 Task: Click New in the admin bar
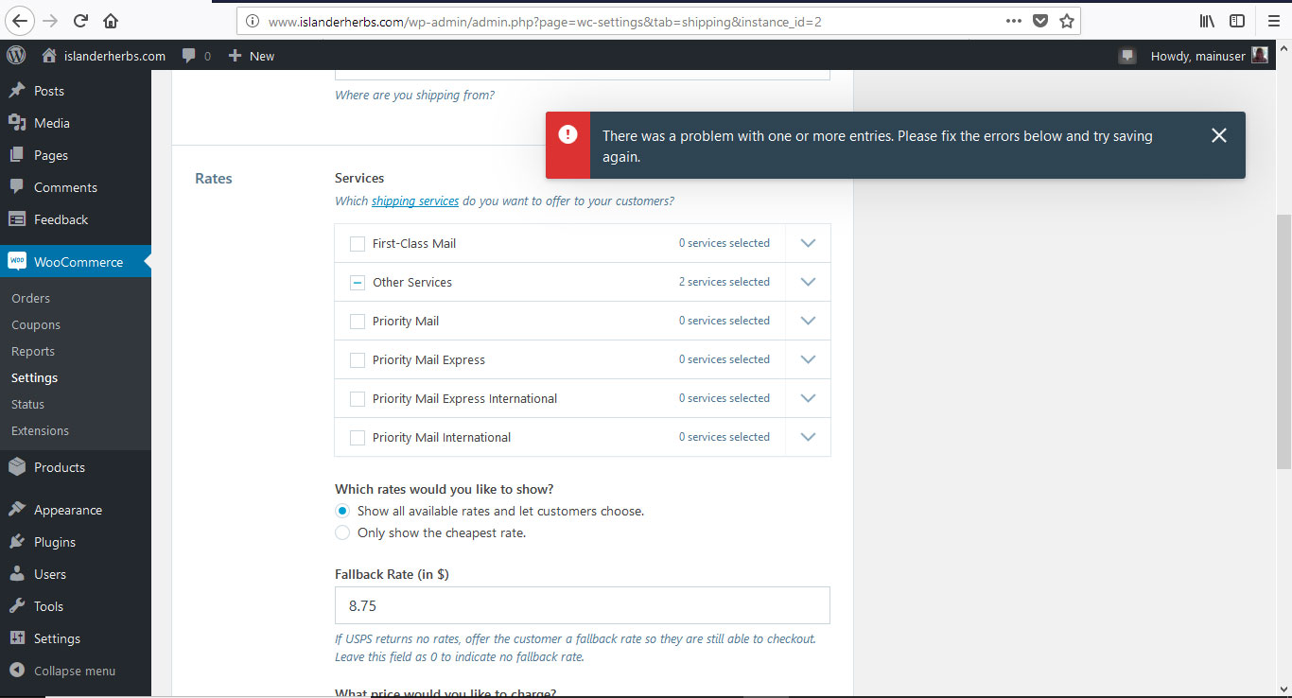[251, 56]
